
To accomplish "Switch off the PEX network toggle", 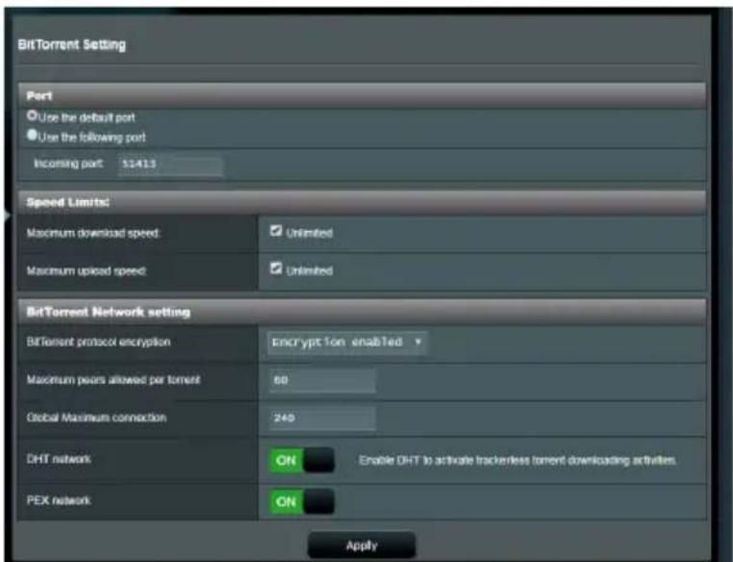I will coord(302,501).
